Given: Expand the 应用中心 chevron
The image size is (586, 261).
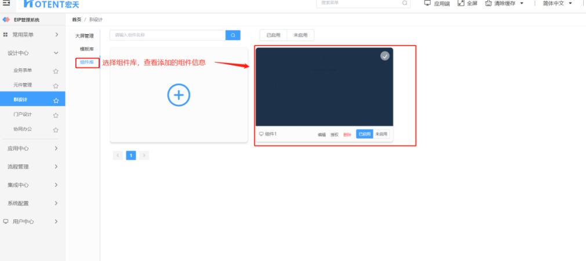Looking at the screenshot, I should click(56, 148).
